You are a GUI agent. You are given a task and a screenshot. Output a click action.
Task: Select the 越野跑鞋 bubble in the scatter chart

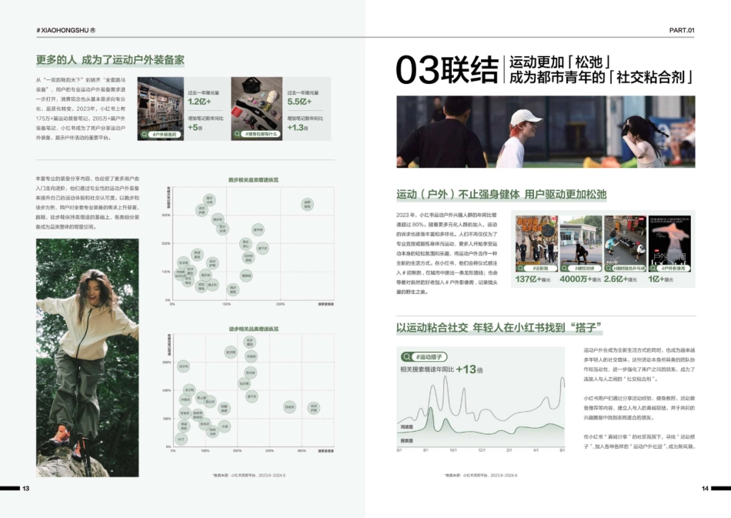(x=307, y=204)
